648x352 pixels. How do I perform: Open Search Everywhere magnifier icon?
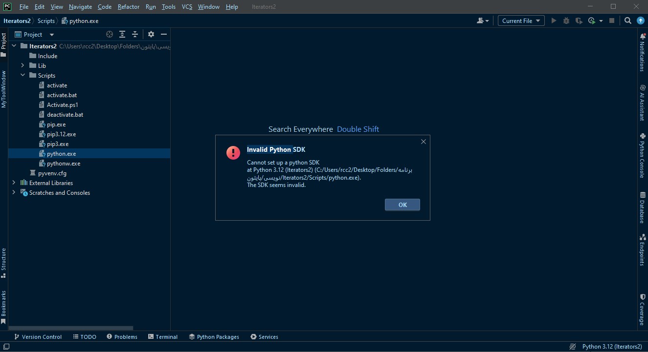(x=628, y=21)
